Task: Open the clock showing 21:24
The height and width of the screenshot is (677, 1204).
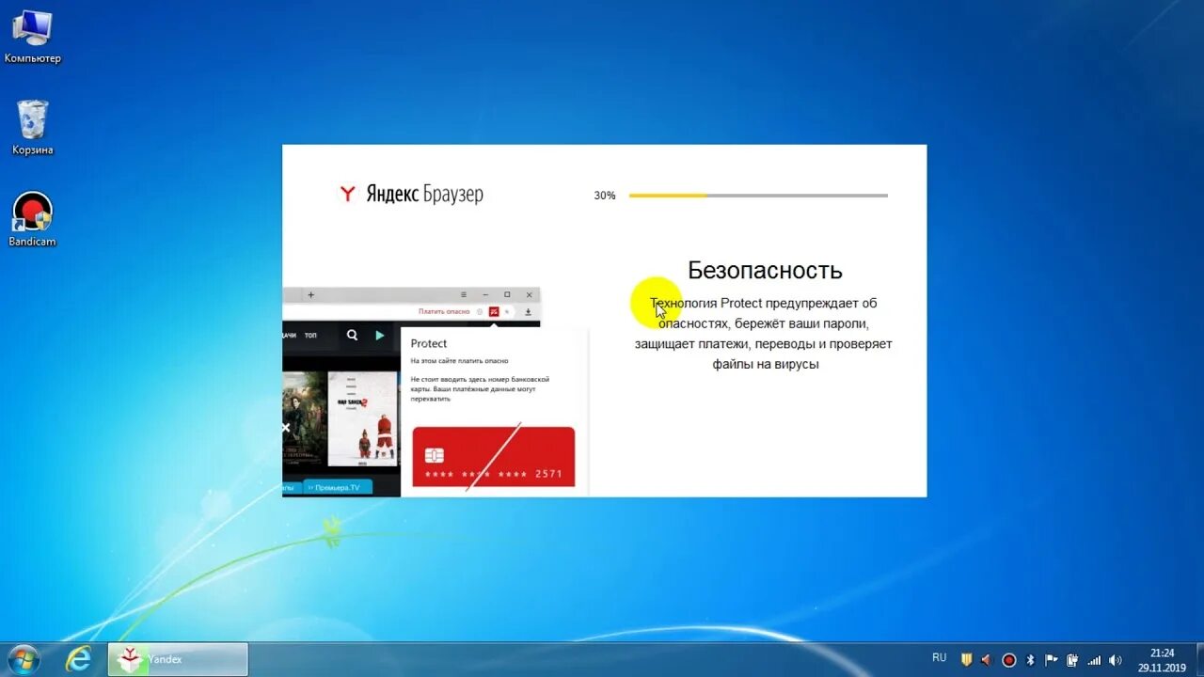Action: coord(1162,660)
